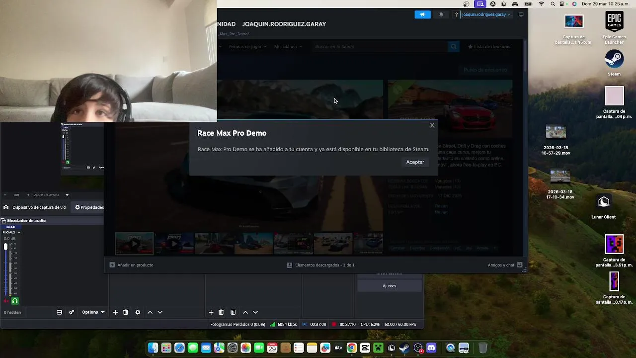Switch Steam to Big Picture mode icon

[x=521, y=14]
